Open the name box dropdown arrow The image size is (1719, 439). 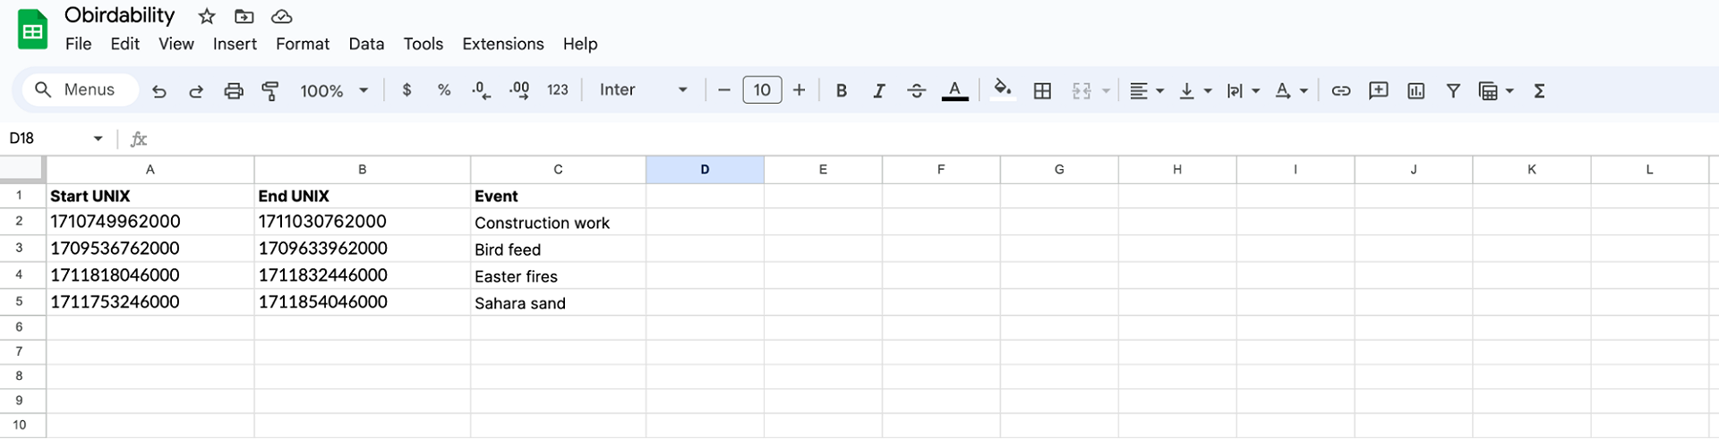[x=98, y=139]
